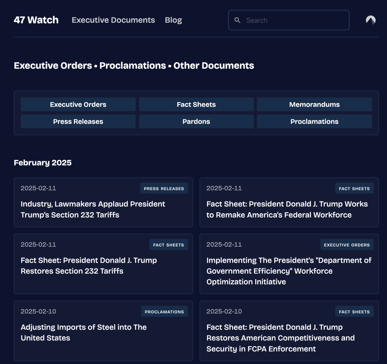Filter by Executive Orders category button
The width and height of the screenshot is (387, 364).
pyautogui.click(x=78, y=104)
